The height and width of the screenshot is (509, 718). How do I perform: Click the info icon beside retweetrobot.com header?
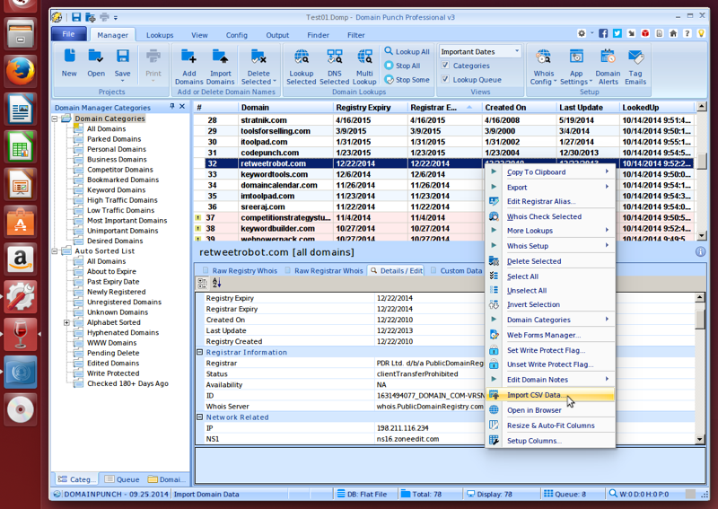pyautogui.click(x=700, y=251)
